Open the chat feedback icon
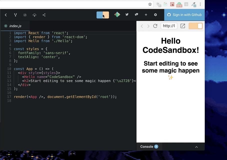 pos(136,14)
